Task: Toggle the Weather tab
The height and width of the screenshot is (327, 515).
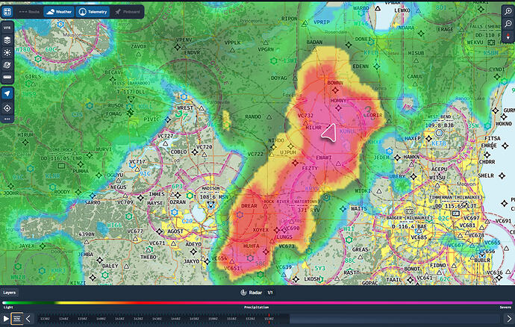Action: pyautogui.click(x=59, y=12)
